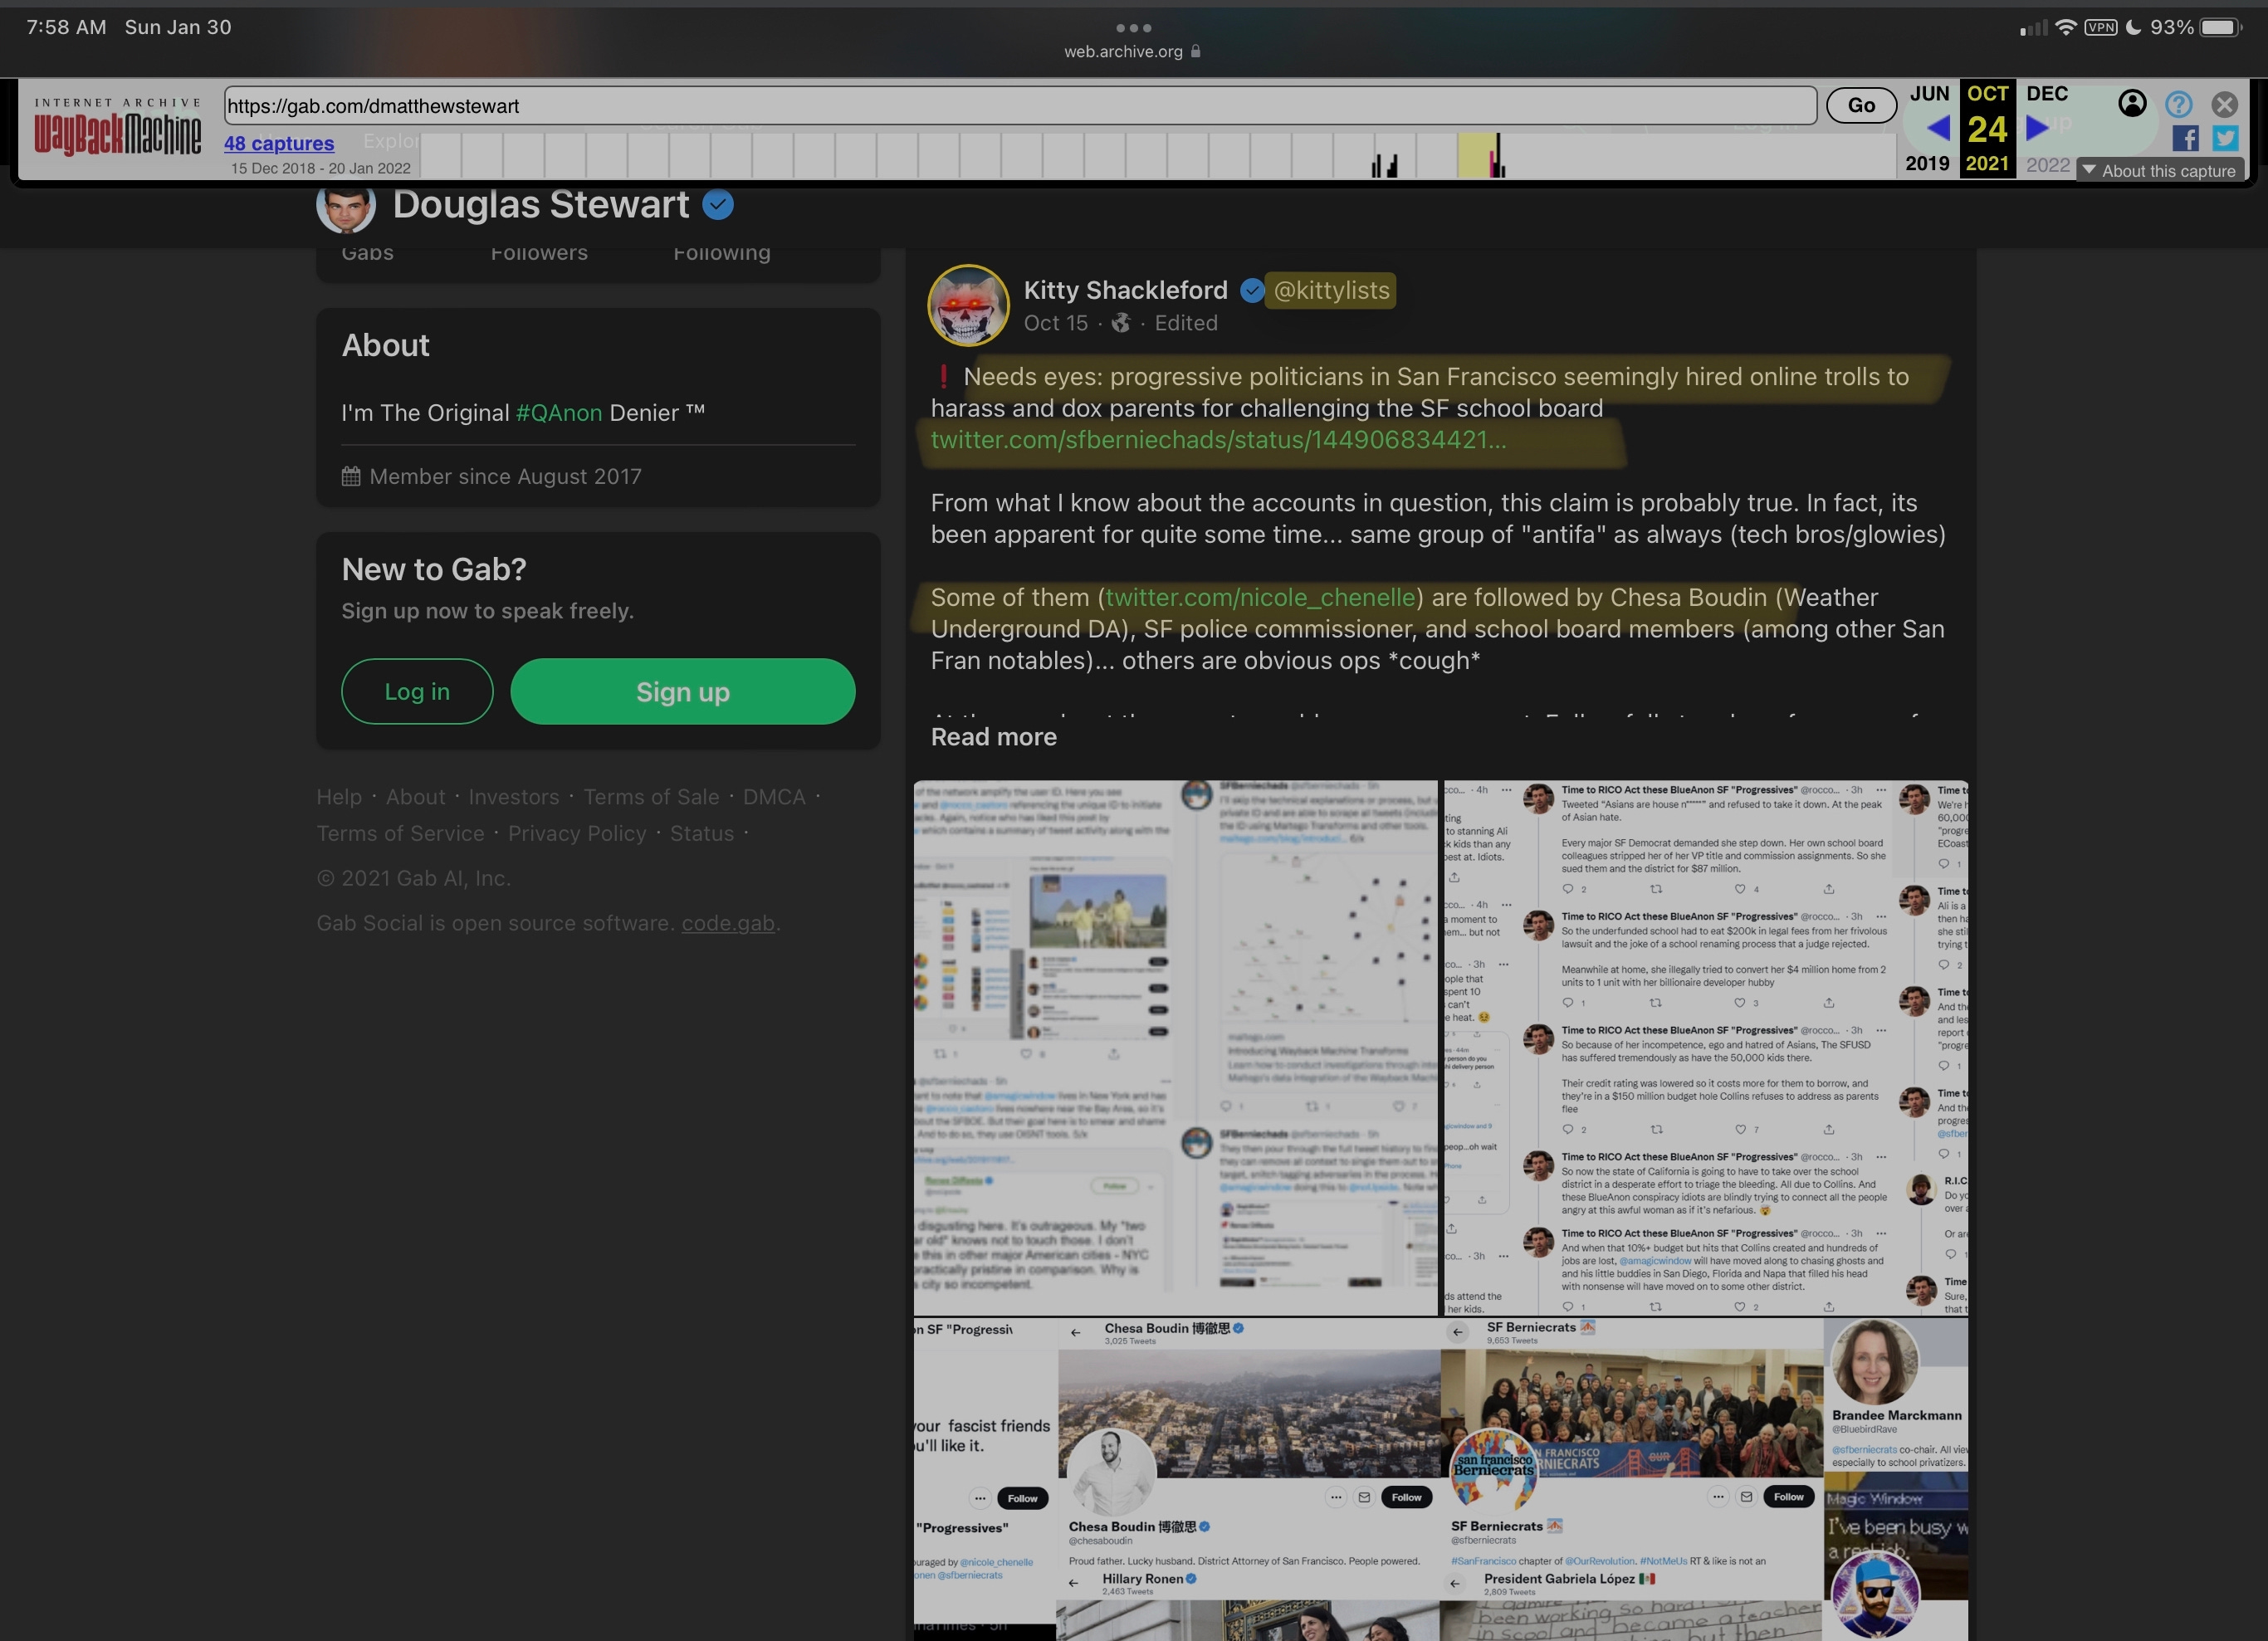The height and width of the screenshot is (1641, 2268).
Task: Click highlighted 2021 timeline marker
Action: [1477, 156]
